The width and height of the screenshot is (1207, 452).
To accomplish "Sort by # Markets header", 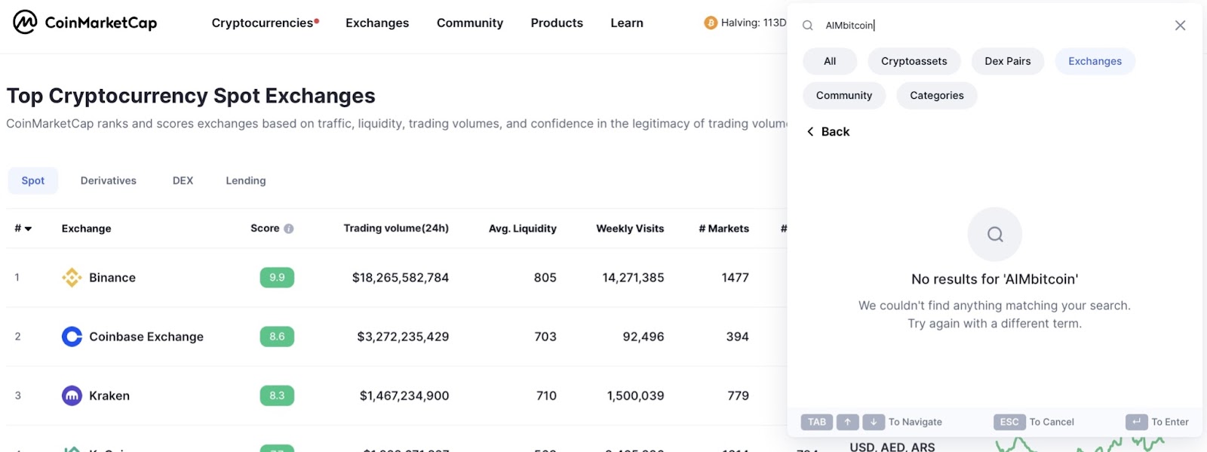I will pyautogui.click(x=724, y=229).
